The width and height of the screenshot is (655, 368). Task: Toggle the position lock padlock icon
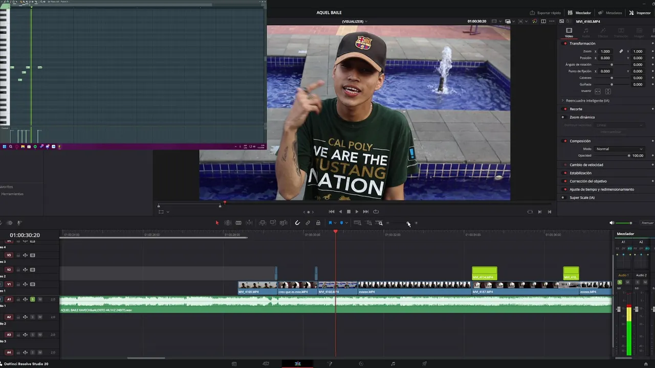pyautogui.click(x=318, y=223)
